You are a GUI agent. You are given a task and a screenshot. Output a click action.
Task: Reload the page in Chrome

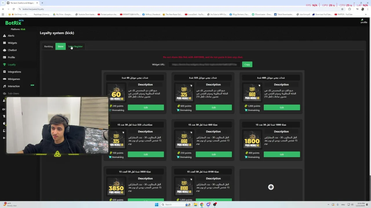(13, 9)
